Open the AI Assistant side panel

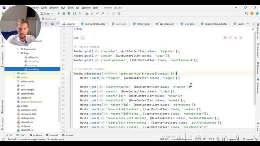[x=258, y=50]
